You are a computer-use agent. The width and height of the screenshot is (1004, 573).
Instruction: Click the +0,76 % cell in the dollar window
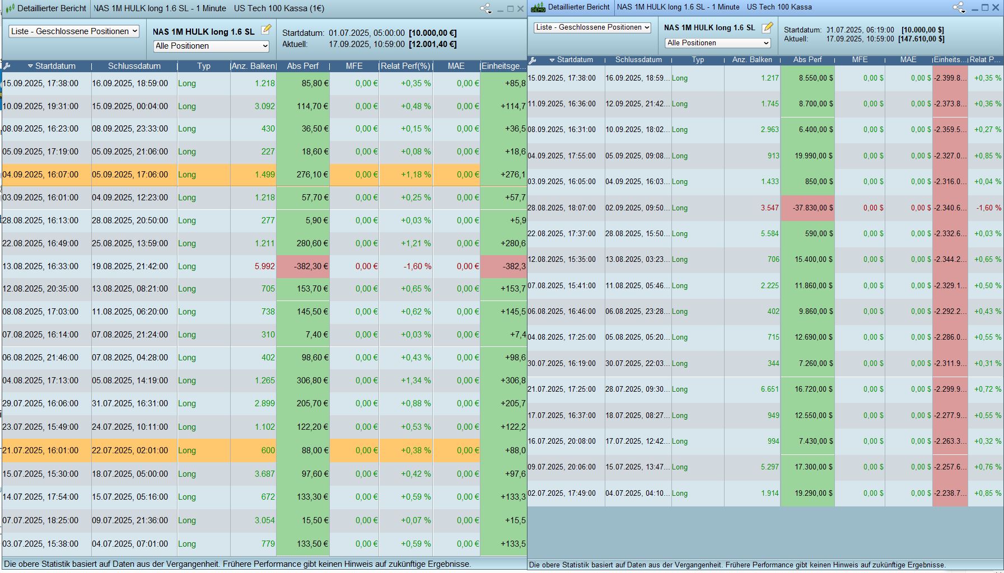point(986,467)
